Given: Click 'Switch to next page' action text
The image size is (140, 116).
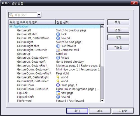Looking at the screenshot, I should (69, 42).
